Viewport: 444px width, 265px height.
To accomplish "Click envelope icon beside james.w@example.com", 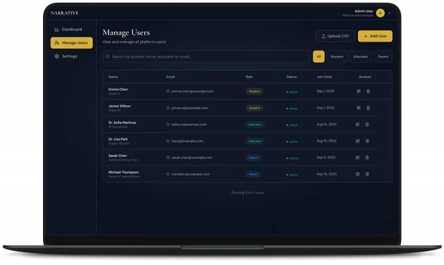I will tap(168, 108).
